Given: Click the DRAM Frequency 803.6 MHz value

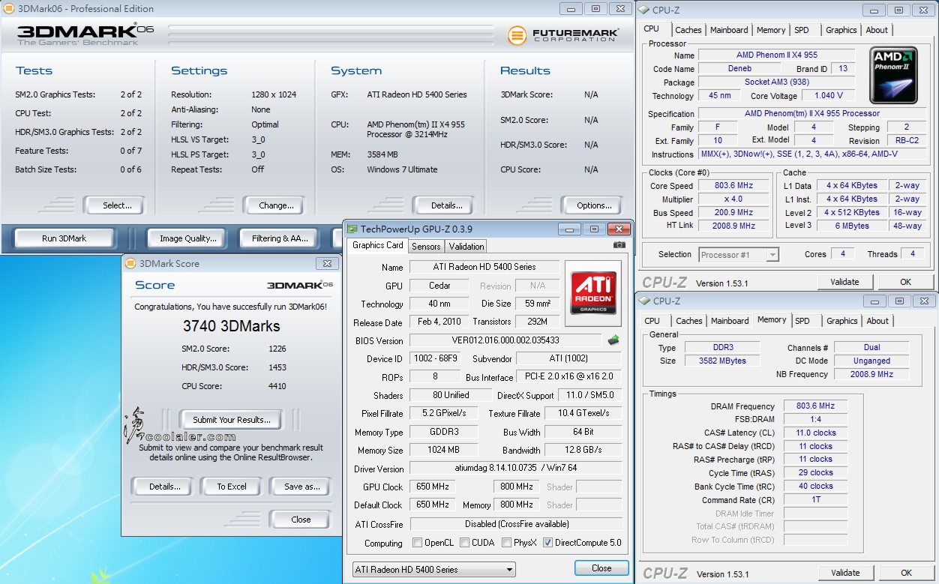Looking at the screenshot, I should click(x=815, y=406).
